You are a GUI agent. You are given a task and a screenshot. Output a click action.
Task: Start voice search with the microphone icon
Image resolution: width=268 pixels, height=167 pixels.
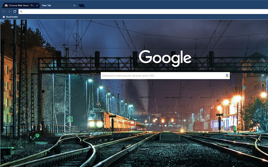(227, 76)
